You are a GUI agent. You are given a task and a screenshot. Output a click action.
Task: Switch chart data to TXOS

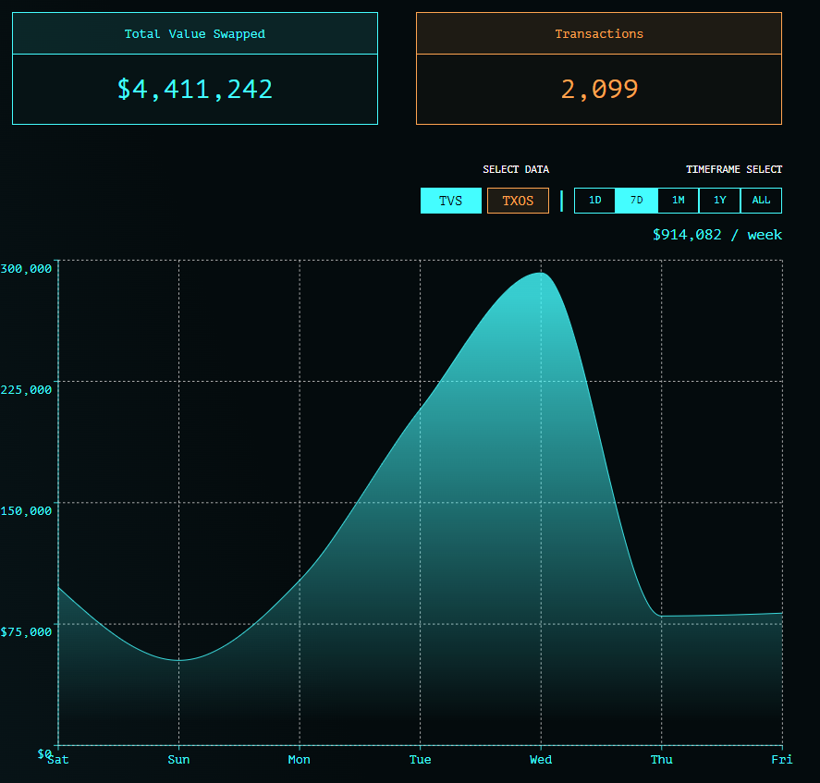click(518, 201)
